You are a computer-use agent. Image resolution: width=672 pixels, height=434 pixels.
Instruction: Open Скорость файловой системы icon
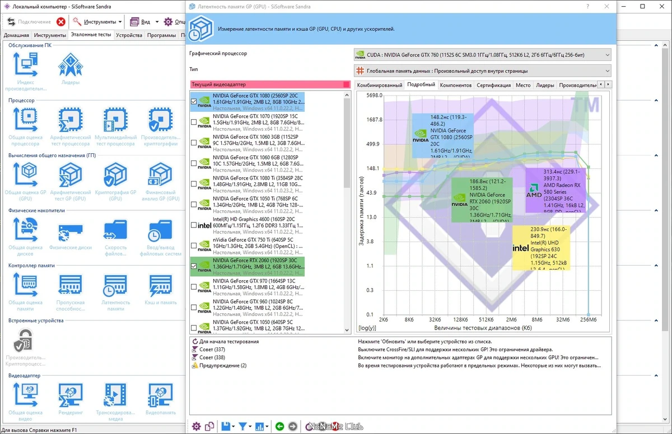click(115, 237)
